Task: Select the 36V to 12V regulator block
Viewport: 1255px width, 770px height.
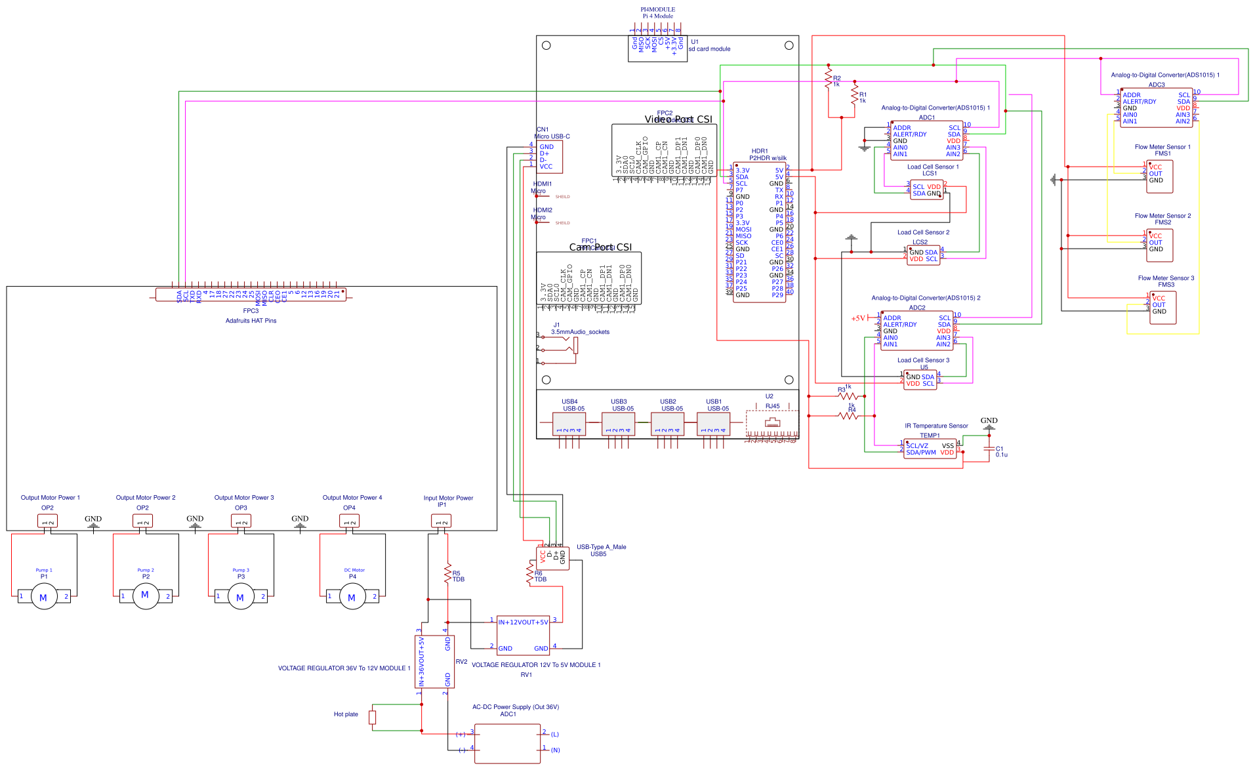Action: (x=434, y=661)
